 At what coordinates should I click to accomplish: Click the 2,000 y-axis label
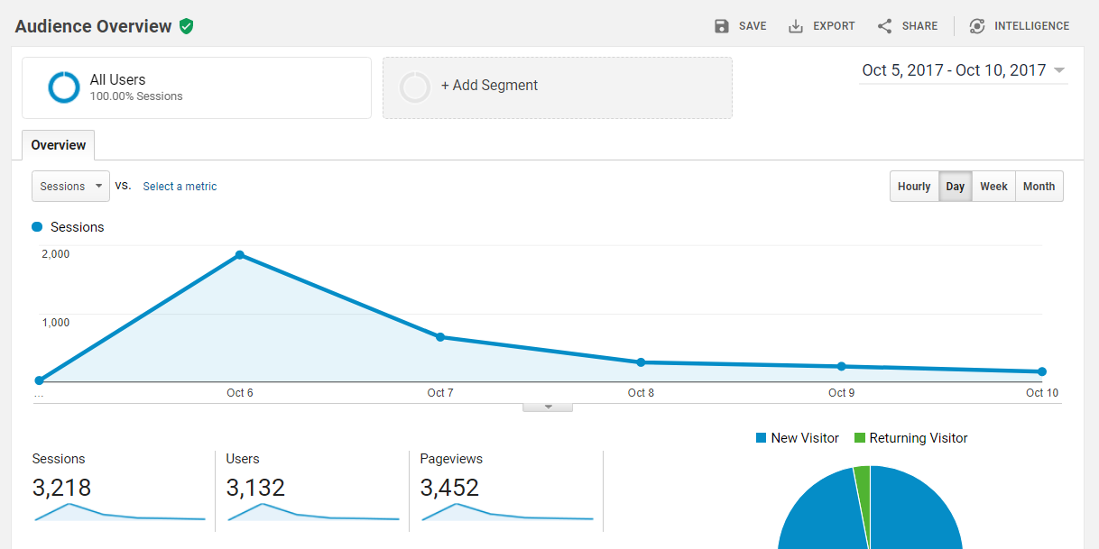(56, 254)
